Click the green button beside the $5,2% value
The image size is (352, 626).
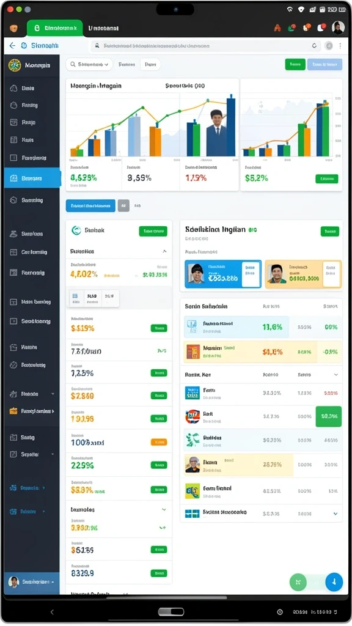coord(327,179)
